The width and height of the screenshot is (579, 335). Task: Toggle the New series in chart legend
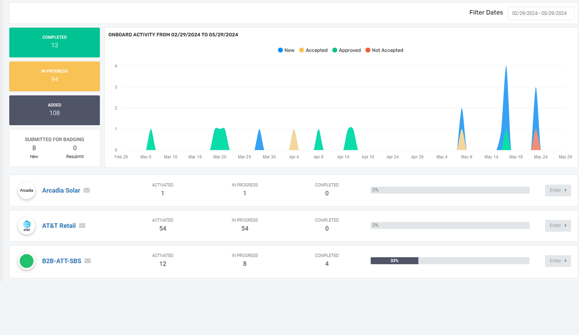pyautogui.click(x=286, y=50)
